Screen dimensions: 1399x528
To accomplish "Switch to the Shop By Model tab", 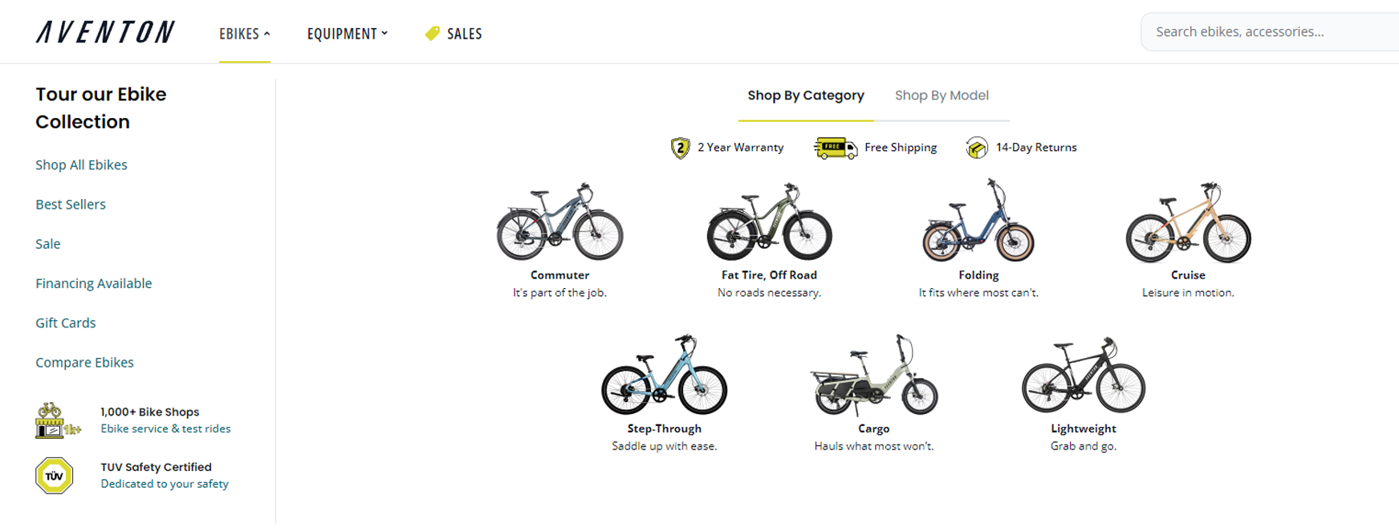I will tap(941, 95).
